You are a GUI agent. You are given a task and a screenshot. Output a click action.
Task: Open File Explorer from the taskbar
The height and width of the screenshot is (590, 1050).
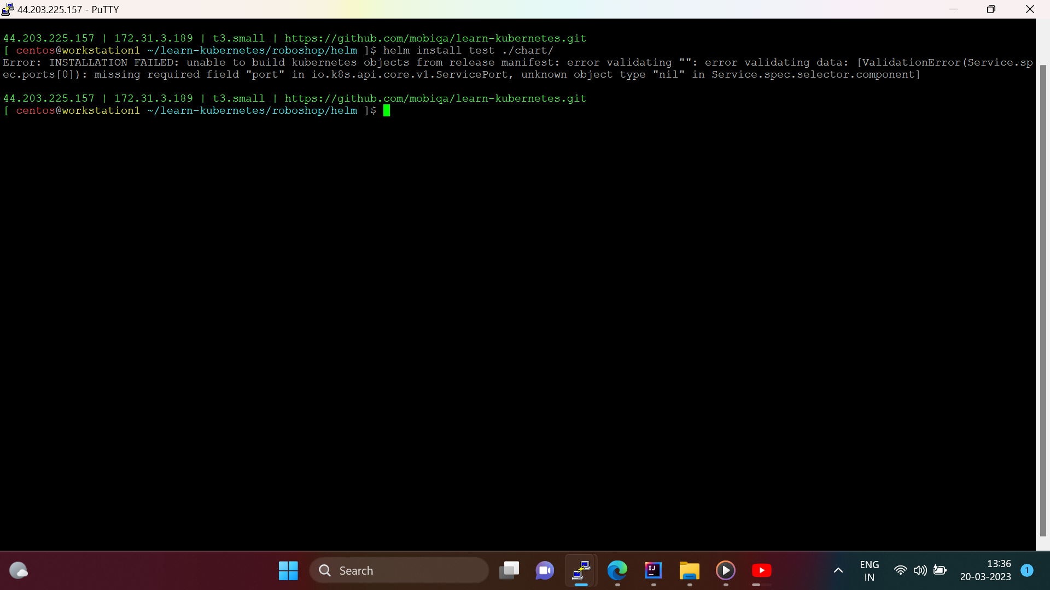pyautogui.click(x=690, y=570)
